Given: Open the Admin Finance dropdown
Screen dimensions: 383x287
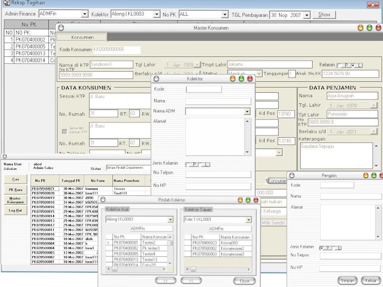Looking at the screenshot, I should tap(85, 14).
